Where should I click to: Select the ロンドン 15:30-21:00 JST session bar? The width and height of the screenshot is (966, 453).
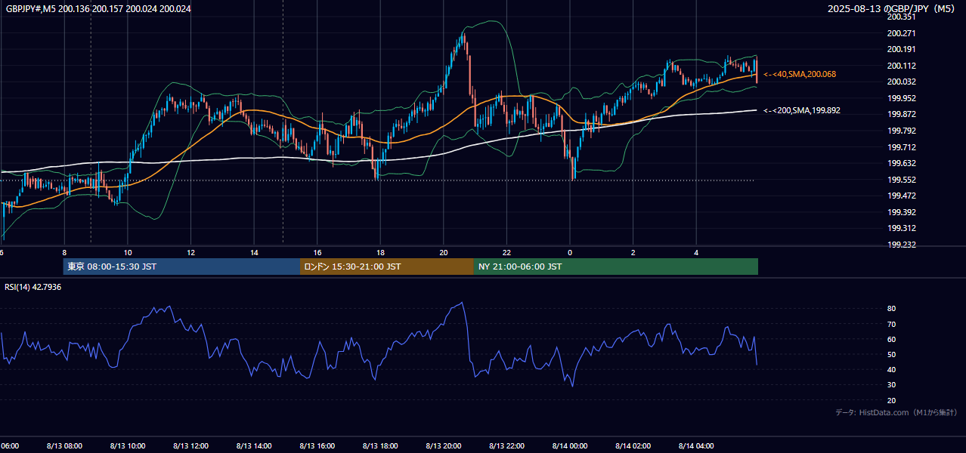tap(387, 267)
